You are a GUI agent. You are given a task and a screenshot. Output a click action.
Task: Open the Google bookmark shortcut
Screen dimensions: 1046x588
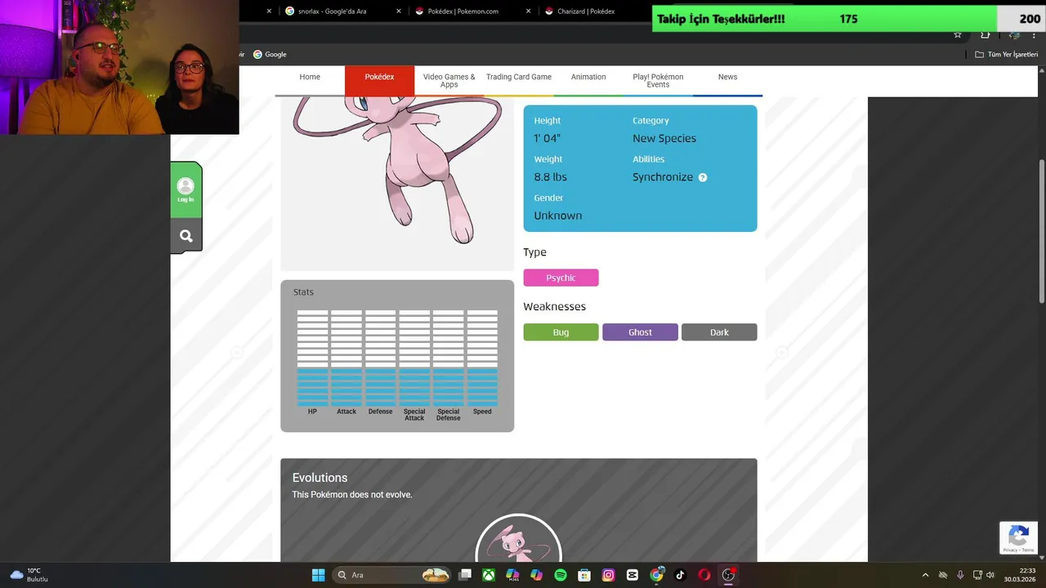(x=270, y=55)
